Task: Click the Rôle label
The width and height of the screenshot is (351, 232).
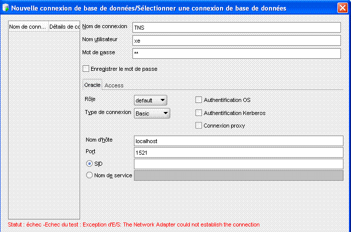Action: coord(90,99)
